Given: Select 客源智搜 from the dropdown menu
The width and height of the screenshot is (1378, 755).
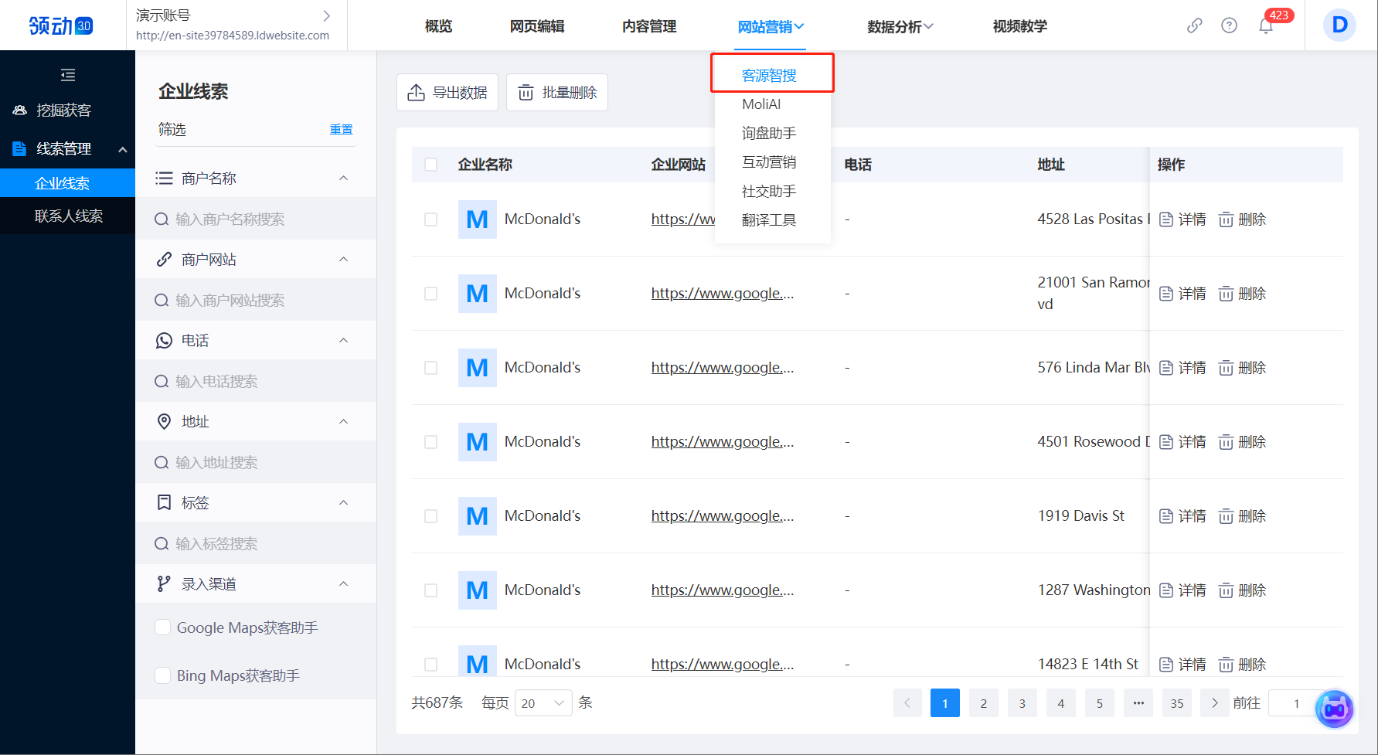Looking at the screenshot, I should 769,75.
